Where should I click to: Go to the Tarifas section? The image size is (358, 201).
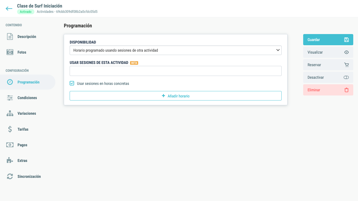click(23, 129)
